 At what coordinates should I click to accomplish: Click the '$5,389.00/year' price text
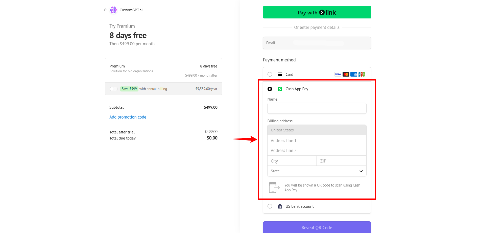pyautogui.click(x=206, y=89)
